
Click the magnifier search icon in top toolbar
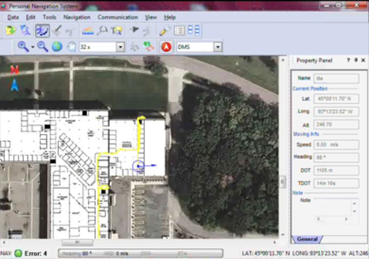[x=102, y=31]
